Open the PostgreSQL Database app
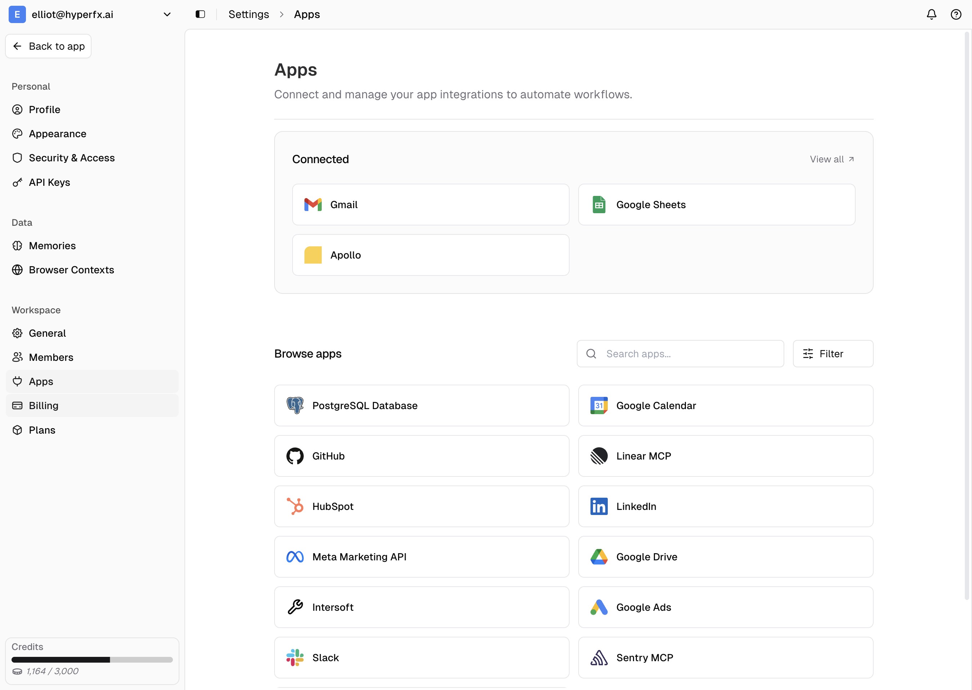 click(421, 406)
